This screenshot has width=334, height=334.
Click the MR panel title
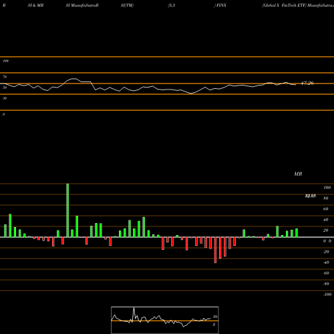click(298, 174)
